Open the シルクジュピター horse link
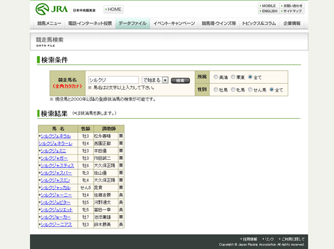Viewport: 334px width, 249px height. [56, 203]
